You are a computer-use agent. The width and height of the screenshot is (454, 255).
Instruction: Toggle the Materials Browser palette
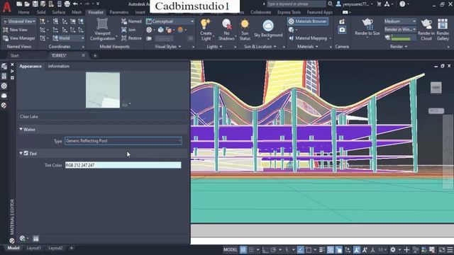click(308, 21)
